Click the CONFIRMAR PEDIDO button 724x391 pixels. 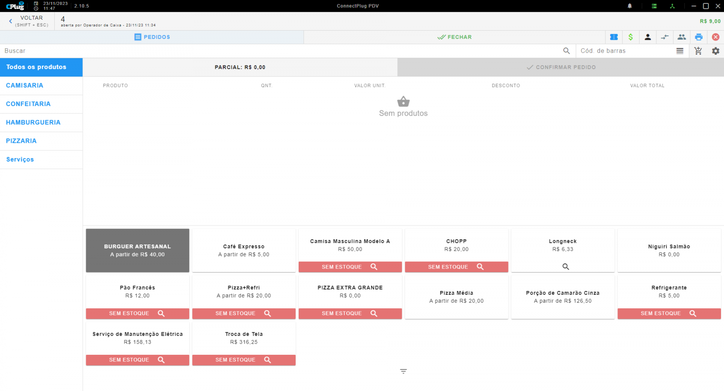(561, 67)
